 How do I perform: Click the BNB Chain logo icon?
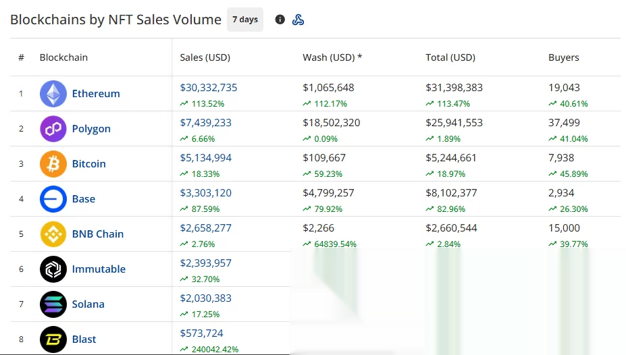tap(53, 234)
